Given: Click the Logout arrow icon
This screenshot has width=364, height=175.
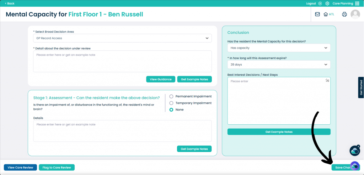Looking at the screenshot, I should coord(320,4).
